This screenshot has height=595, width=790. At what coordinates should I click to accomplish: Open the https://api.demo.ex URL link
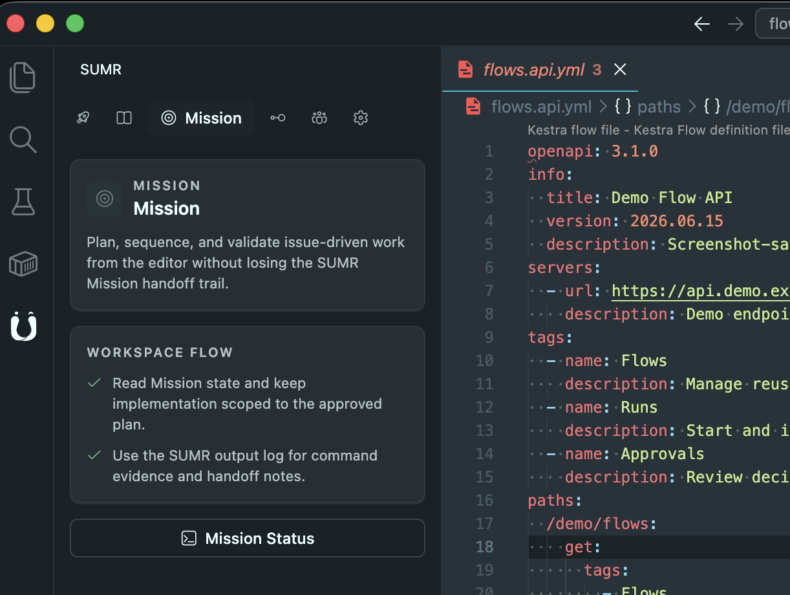click(x=700, y=290)
